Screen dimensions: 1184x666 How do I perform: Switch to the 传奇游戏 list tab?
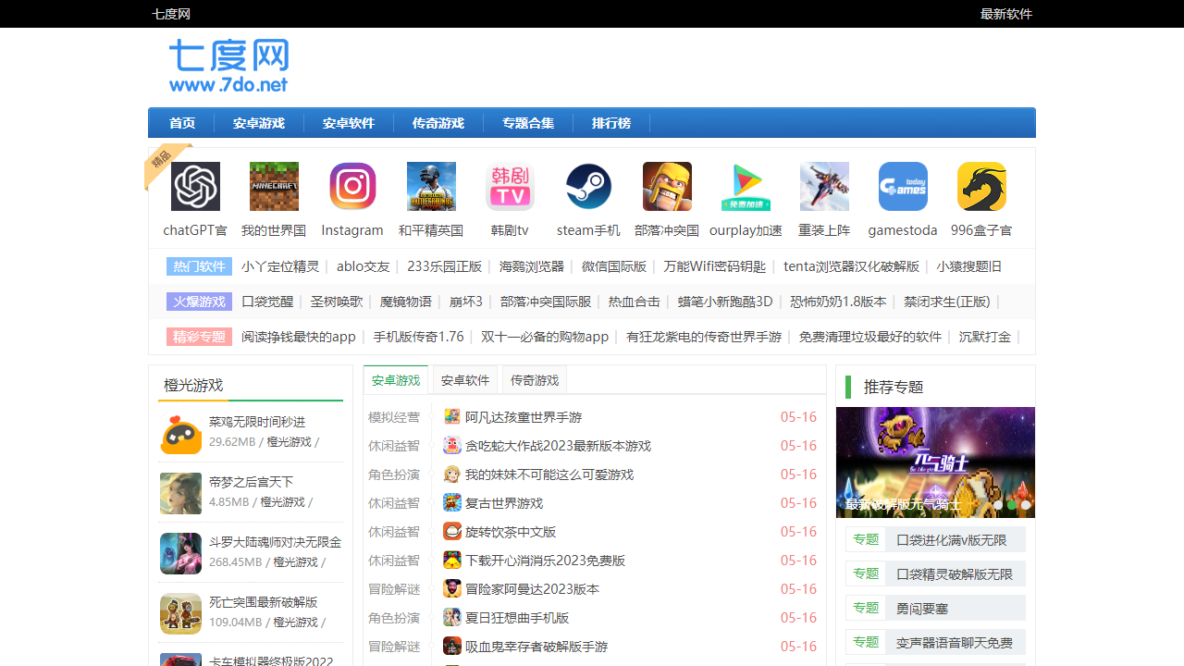tap(535, 380)
